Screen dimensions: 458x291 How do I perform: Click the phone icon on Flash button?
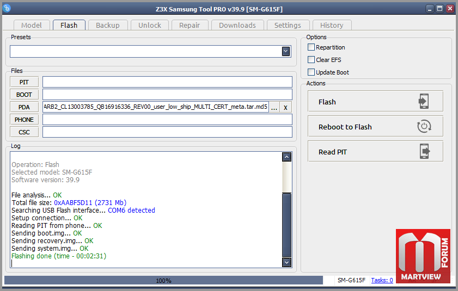[x=424, y=101]
